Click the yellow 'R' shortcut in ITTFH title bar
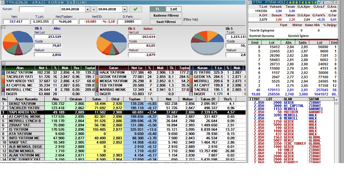 (x=316, y=2)
